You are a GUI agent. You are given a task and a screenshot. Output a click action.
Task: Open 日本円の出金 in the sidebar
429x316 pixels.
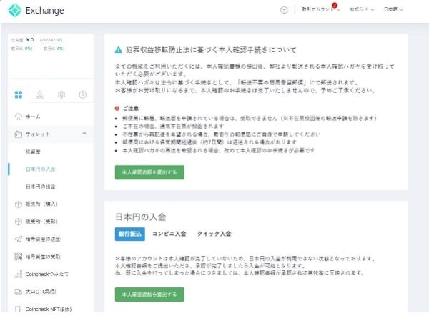[41, 186]
